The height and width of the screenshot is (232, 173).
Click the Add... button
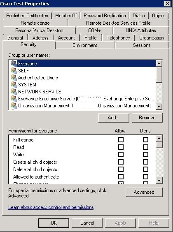tap(114, 118)
